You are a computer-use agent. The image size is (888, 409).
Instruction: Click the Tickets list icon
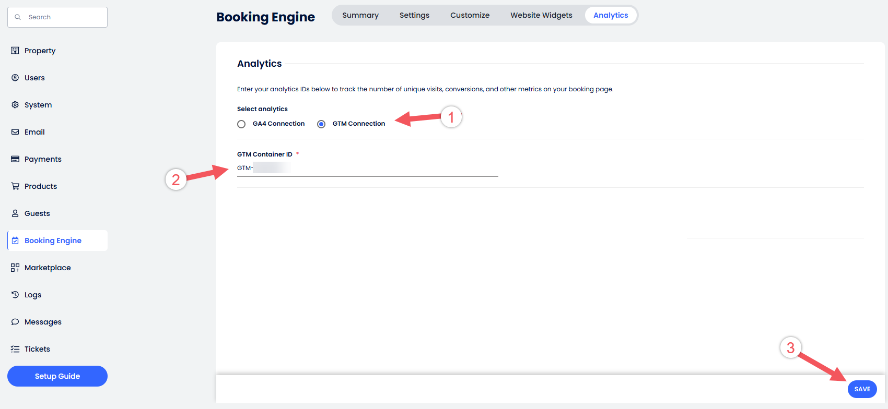[15, 349]
